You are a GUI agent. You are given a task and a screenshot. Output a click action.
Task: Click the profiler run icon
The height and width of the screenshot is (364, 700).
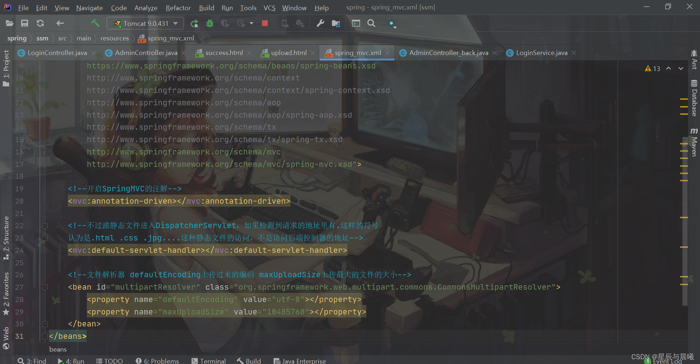pyautogui.click(x=241, y=24)
